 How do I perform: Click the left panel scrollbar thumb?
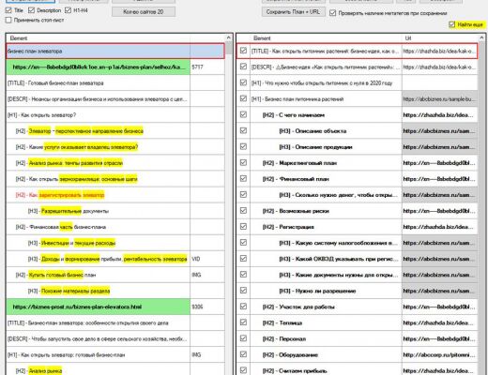pyautogui.click(x=229, y=49)
